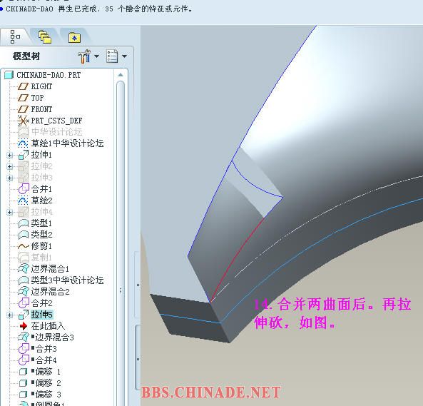Screen dimensions: 423x406
Task: Select the RIGHT datum plane icon
Action: point(23,86)
